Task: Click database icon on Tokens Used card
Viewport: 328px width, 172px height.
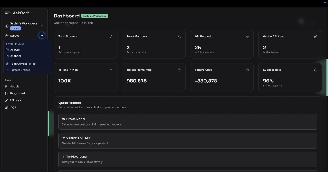Action: click(247, 70)
